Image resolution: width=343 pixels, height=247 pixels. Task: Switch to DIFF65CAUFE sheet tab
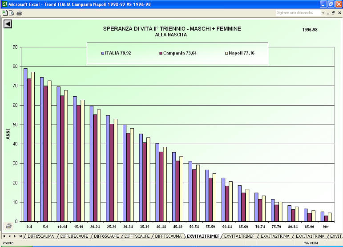click(106, 236)
